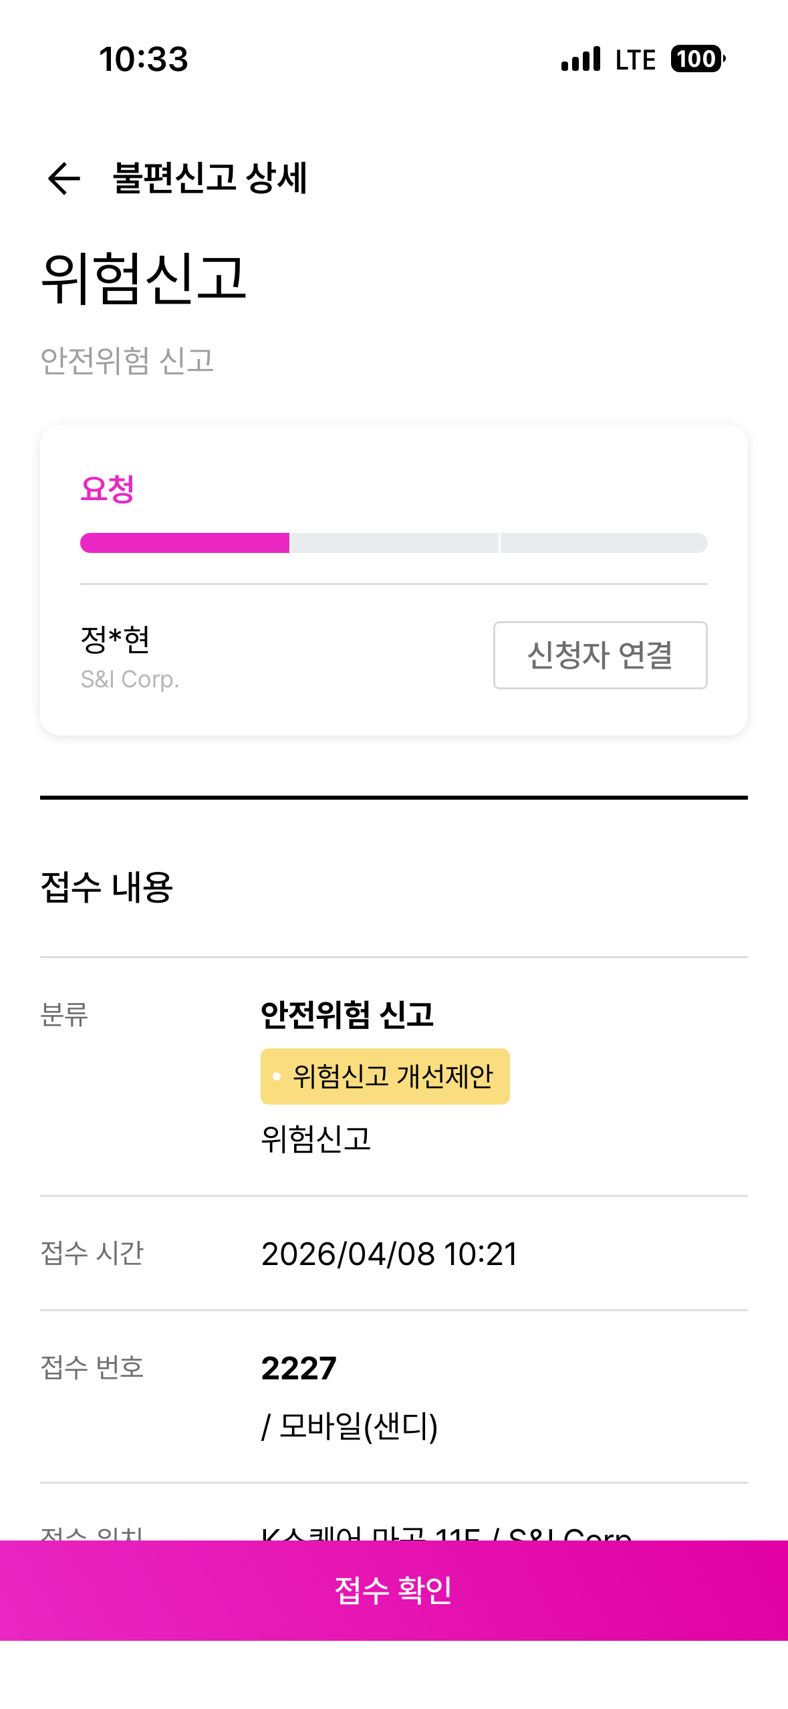Image resolution: width=788 pixels, height=1709 pixels.
Task: Tap the 접수 내용 section header
Action: point(107,887)
